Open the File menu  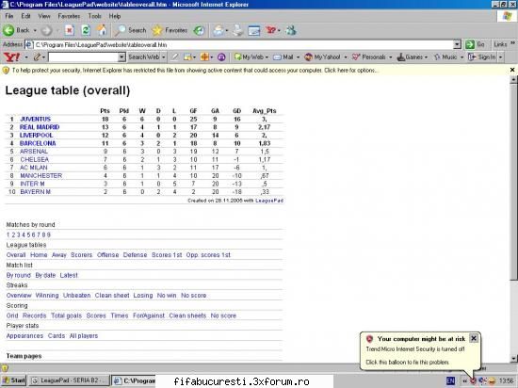coord(8,16)
